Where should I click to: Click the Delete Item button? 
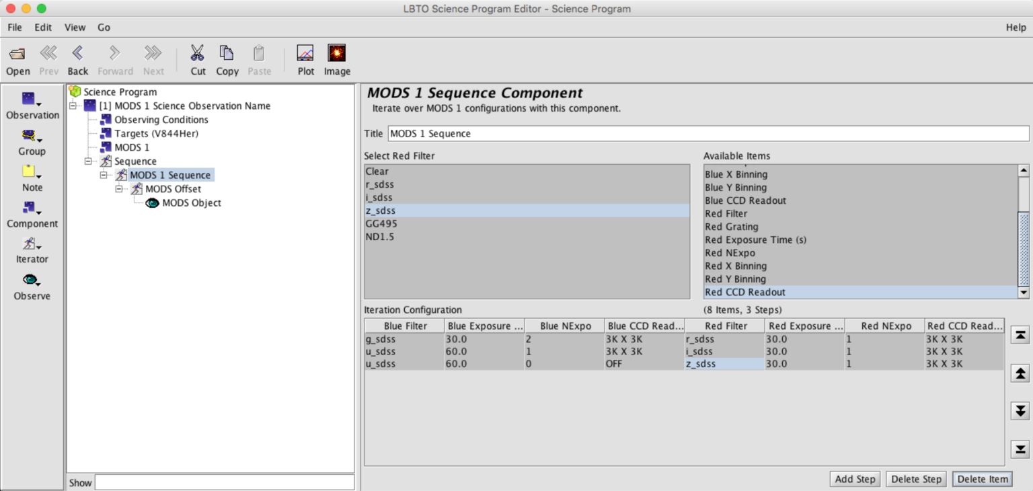tap(983, 479)
